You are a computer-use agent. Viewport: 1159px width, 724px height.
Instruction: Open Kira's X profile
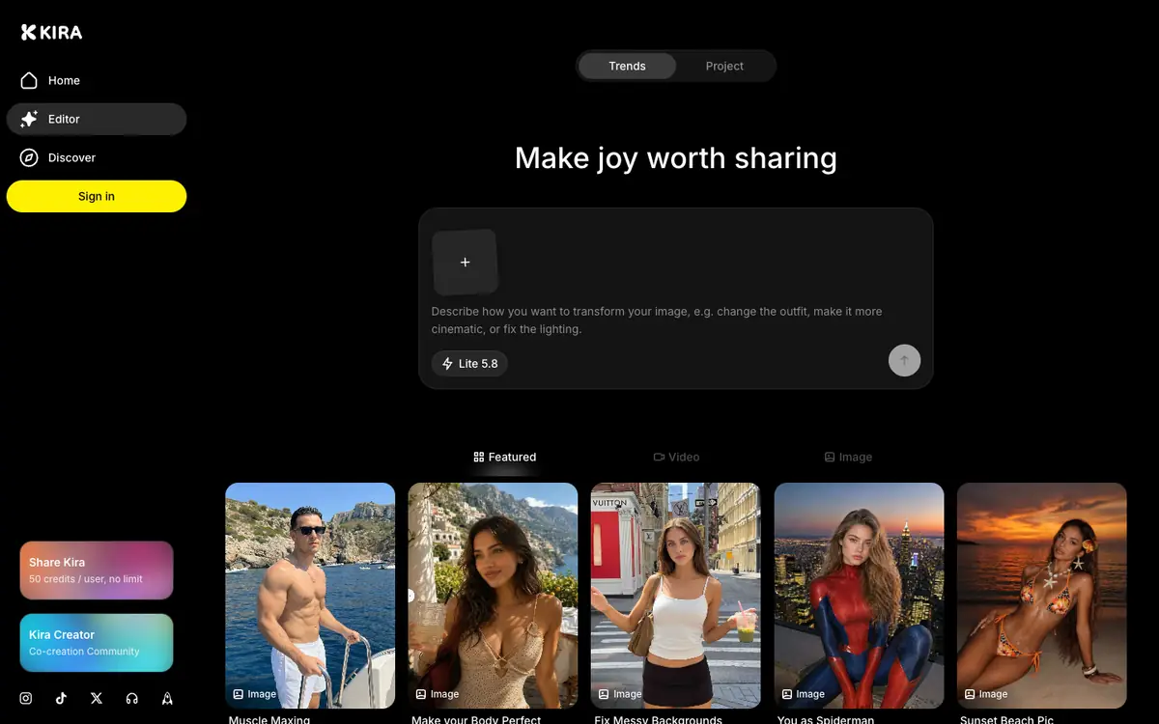click(97, 698)
